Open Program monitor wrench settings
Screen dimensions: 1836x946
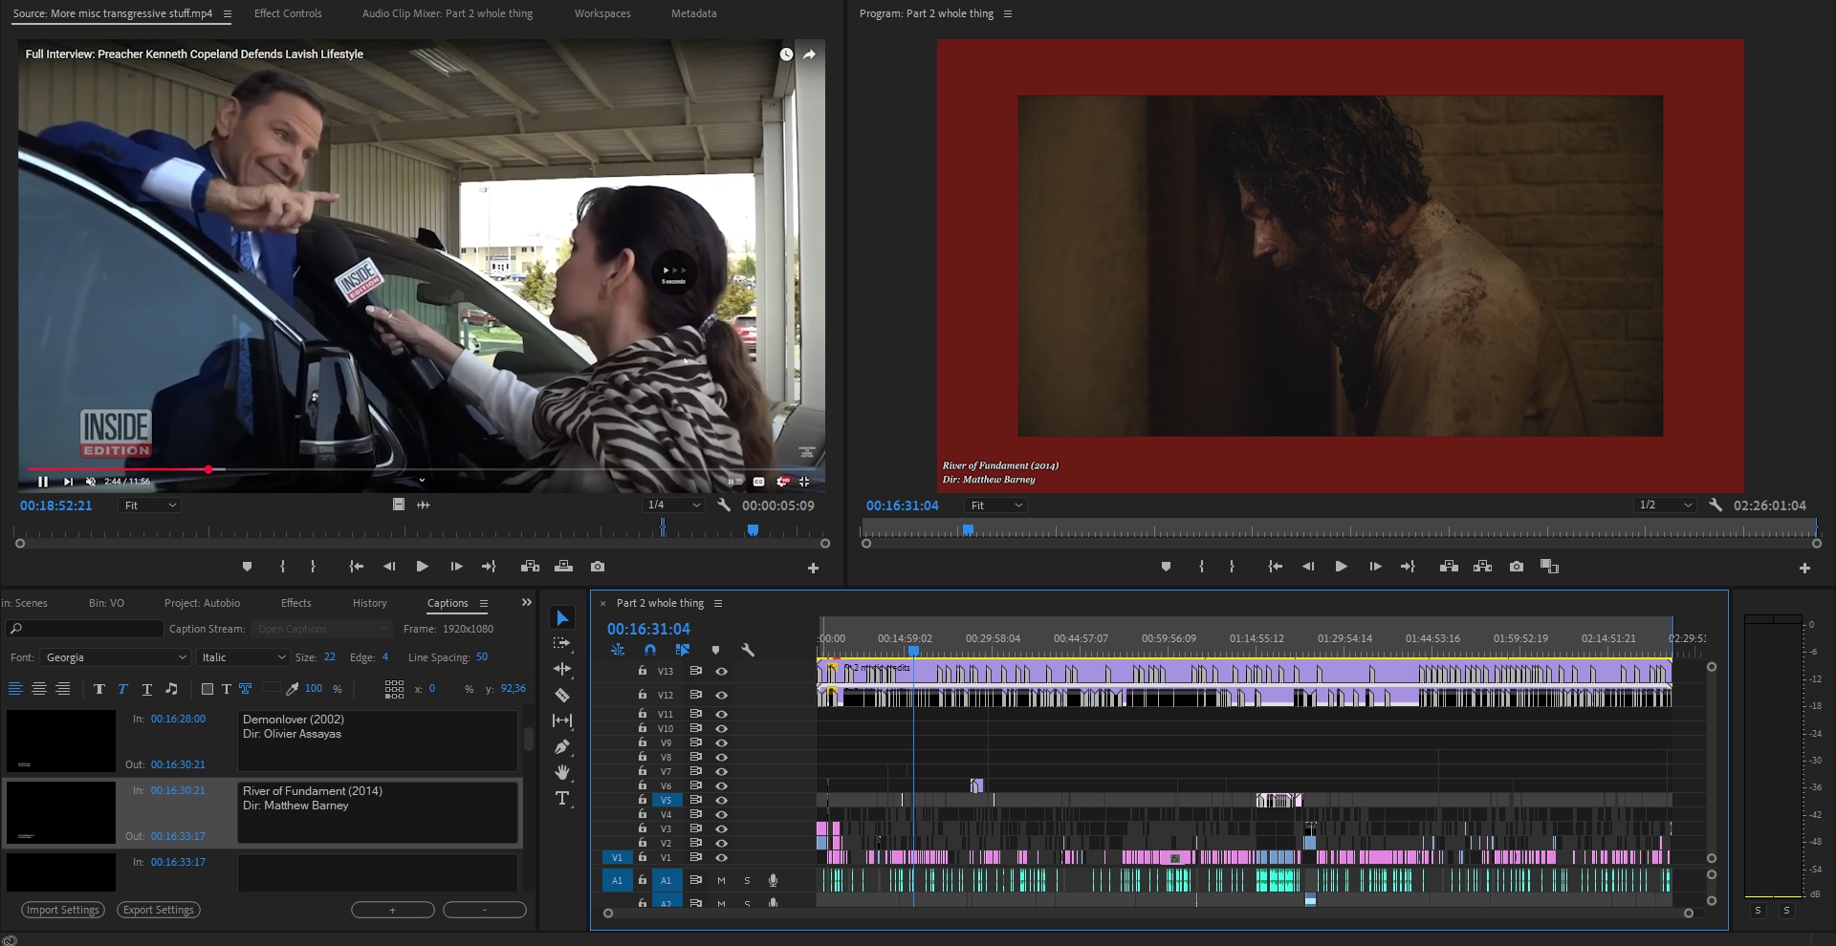(x=1716, y=505)
